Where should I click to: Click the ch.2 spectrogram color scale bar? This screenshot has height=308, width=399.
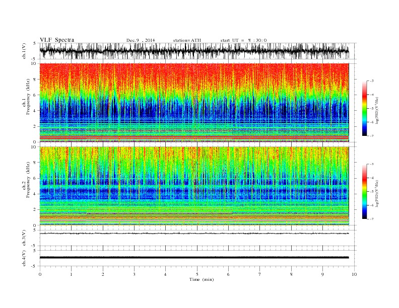[x=364, y=192]
